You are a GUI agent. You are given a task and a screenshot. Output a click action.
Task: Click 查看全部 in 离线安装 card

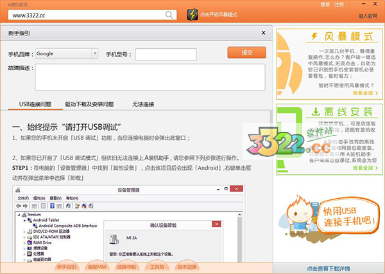point(365,168)
